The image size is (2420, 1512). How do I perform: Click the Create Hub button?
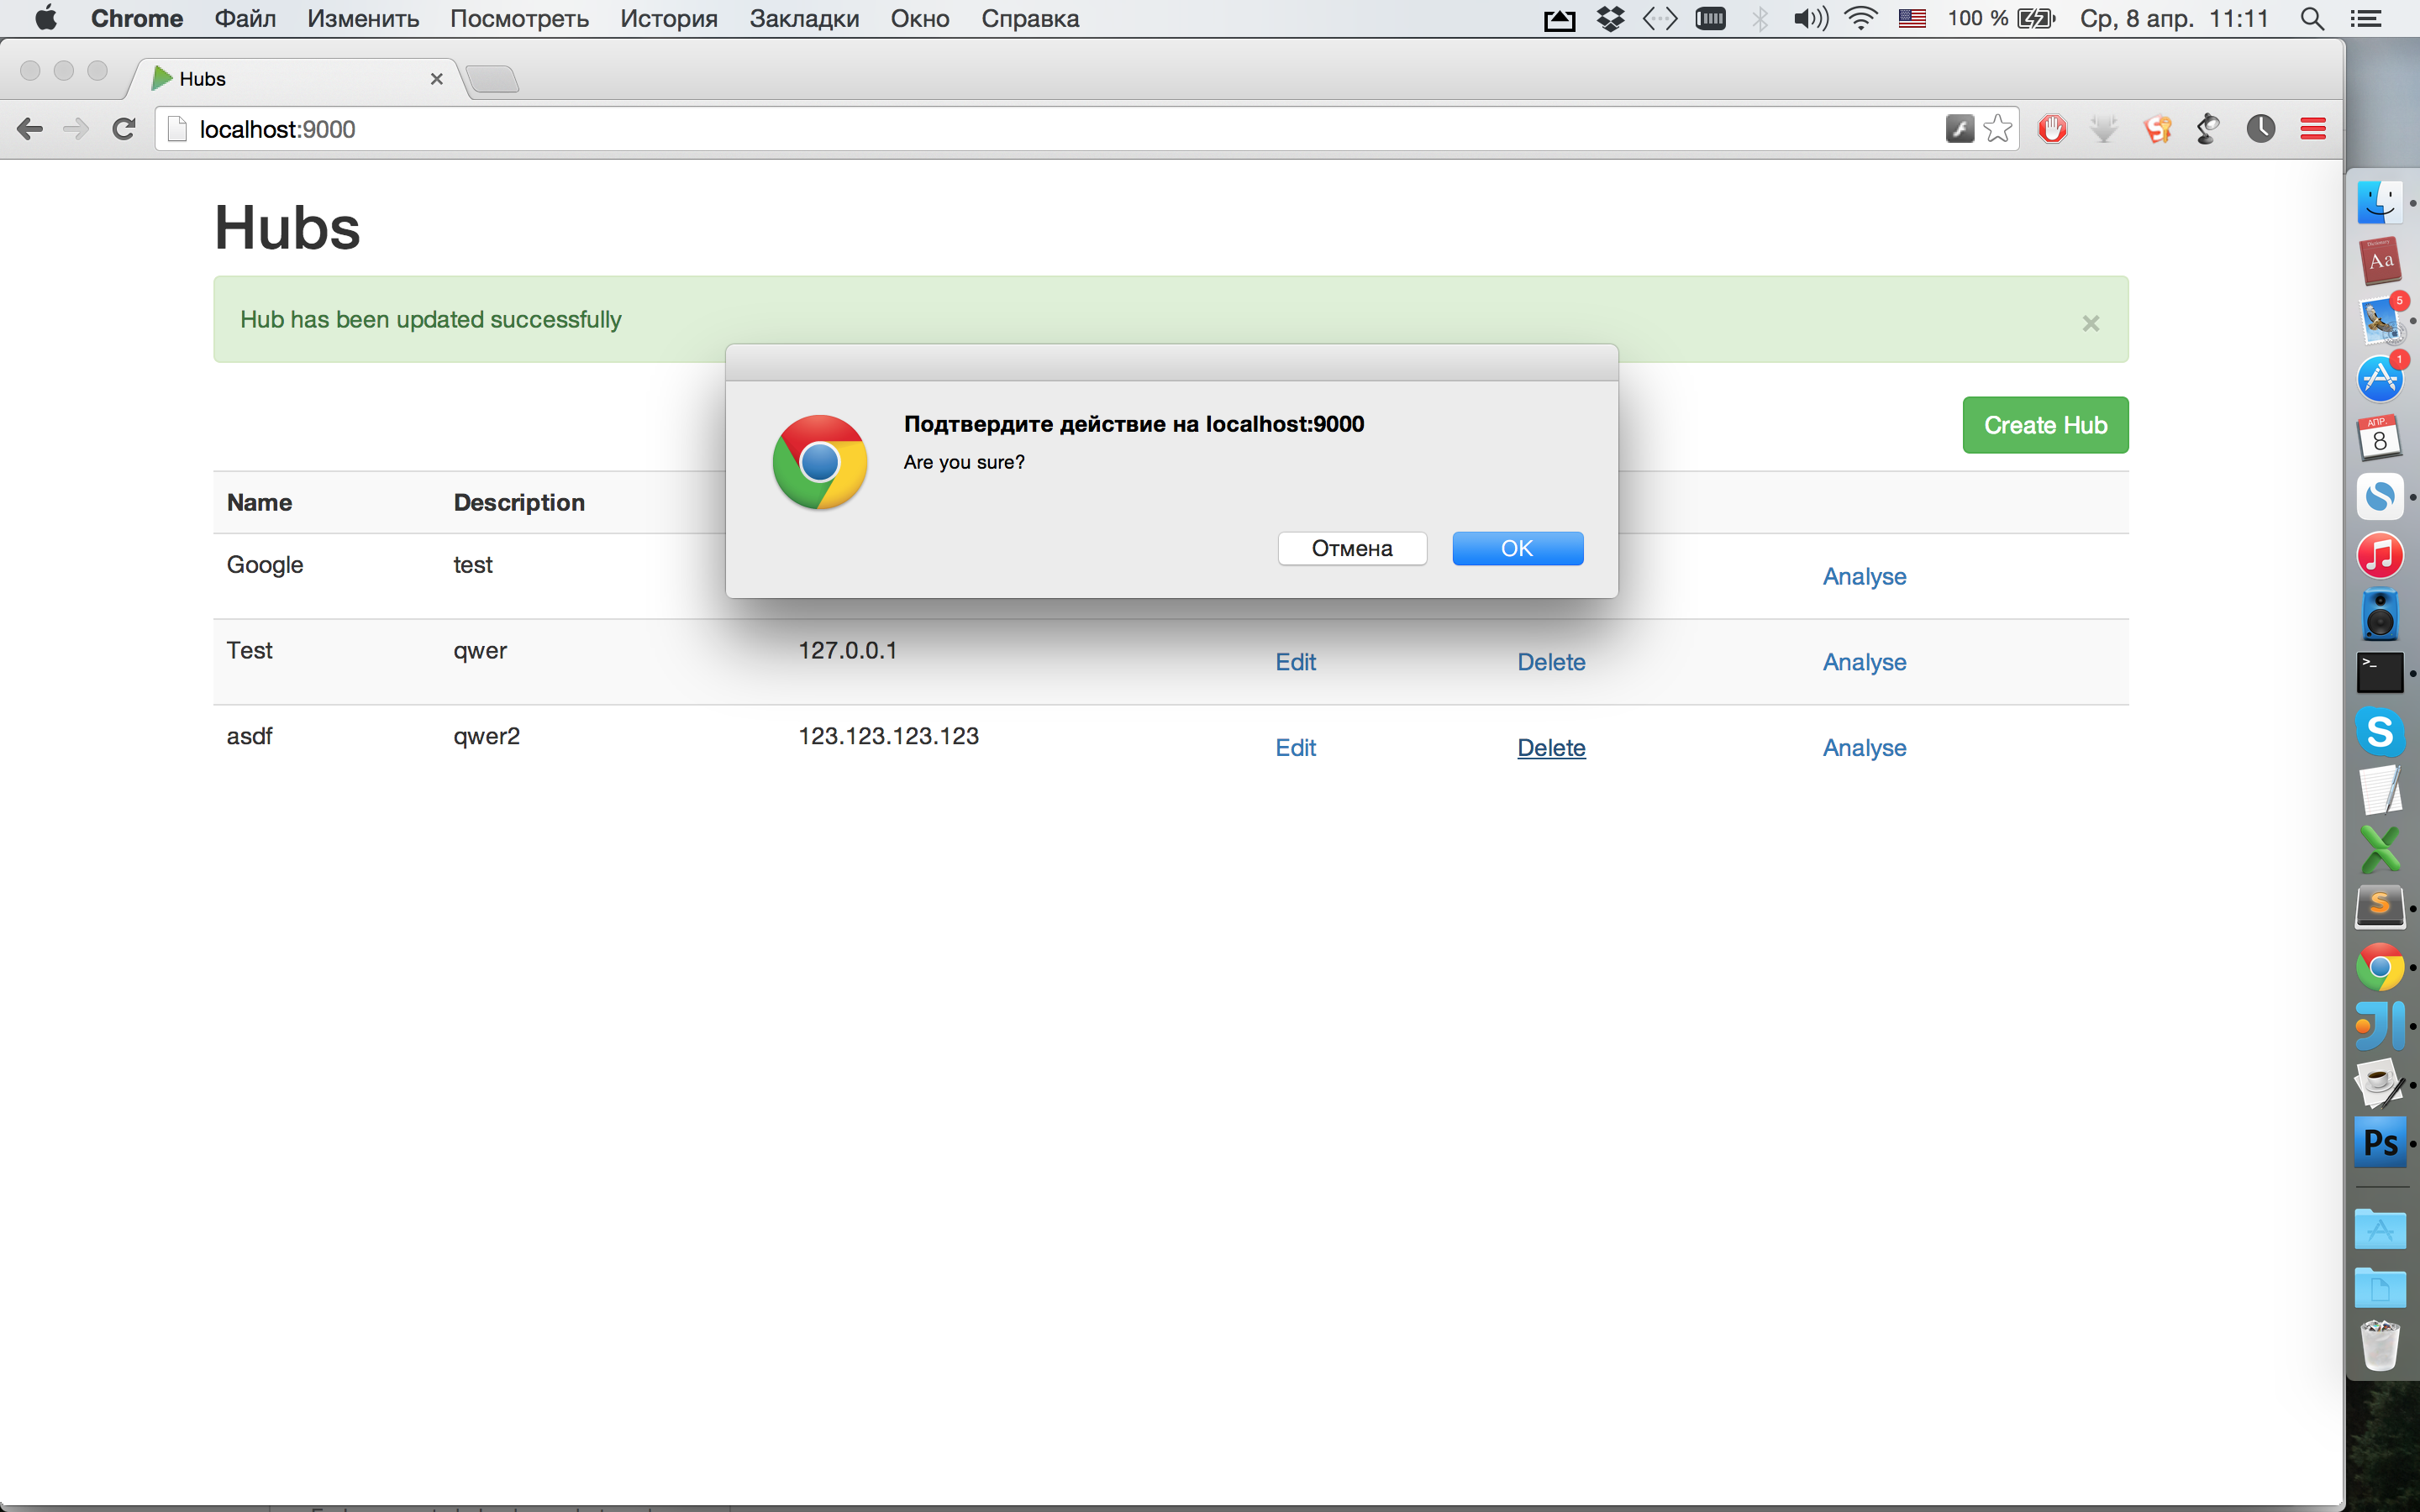point(2044,425)
